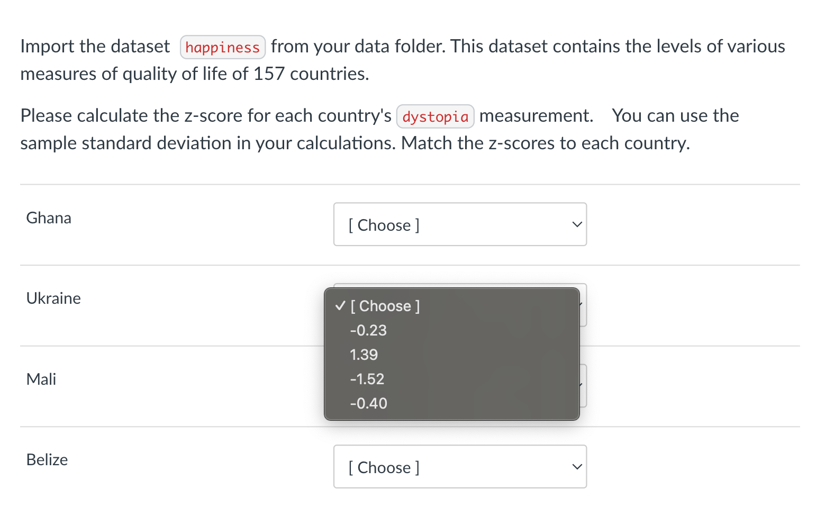The image size is (816, 525).
Task: Click the Ghana country label
Action: [48, 218]
